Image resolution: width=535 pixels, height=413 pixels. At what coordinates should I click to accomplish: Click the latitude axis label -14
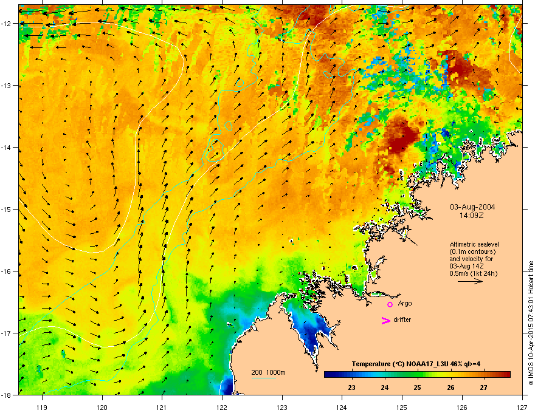[x=6, y=147]
